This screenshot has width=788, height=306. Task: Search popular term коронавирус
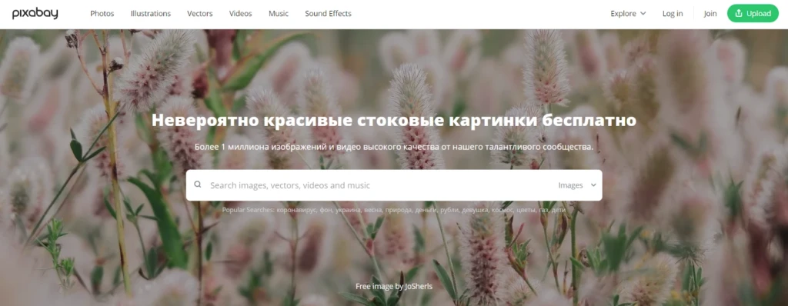pyautogui.click(x=296, y=210)
